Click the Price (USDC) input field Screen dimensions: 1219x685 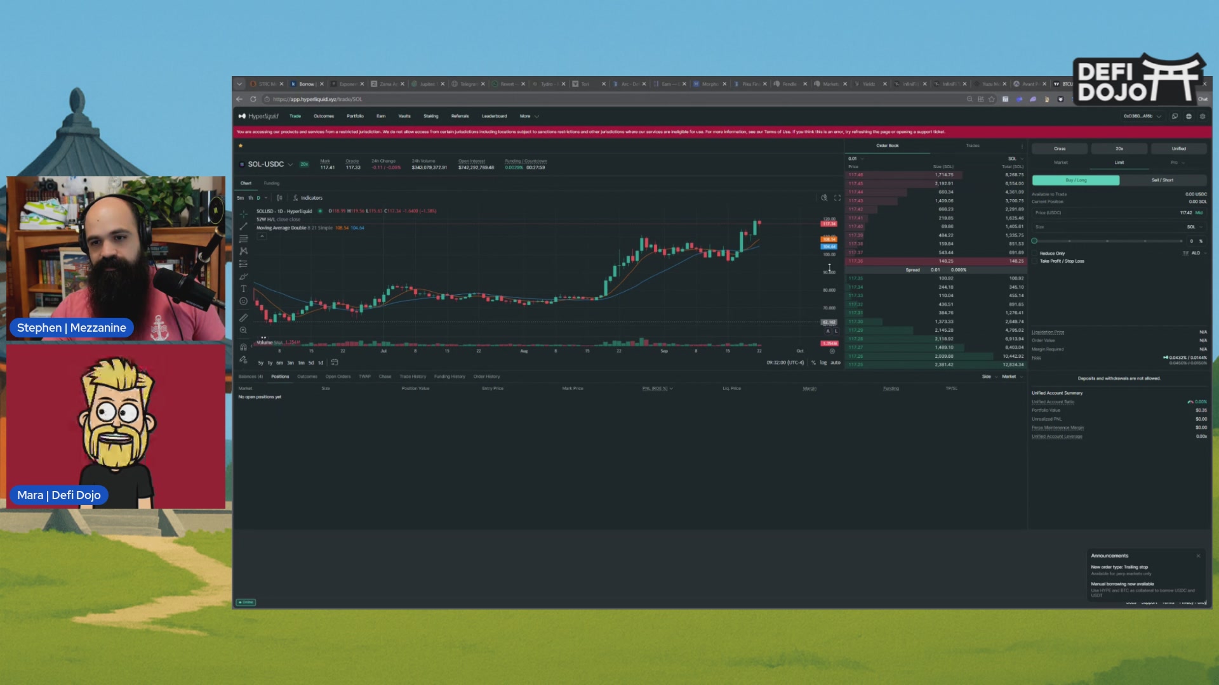pos(1119,212)
